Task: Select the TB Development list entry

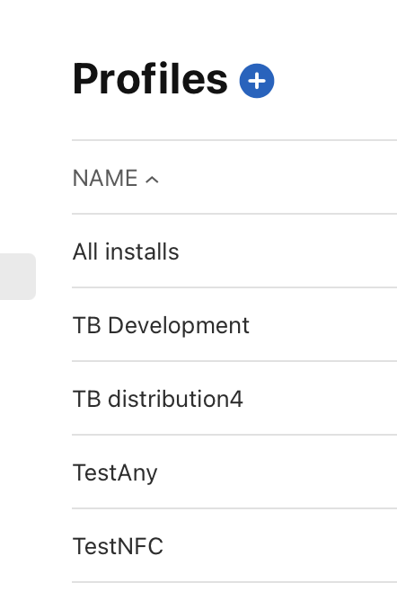Action: point(234,324)
